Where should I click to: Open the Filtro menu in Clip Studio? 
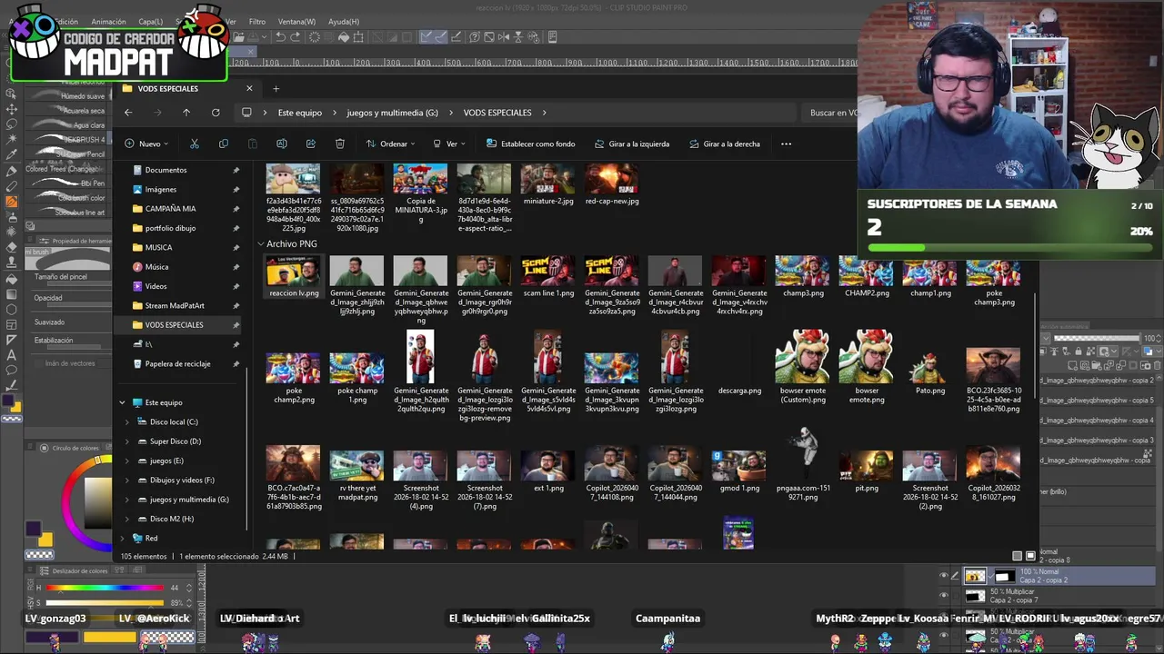point(257,22)
